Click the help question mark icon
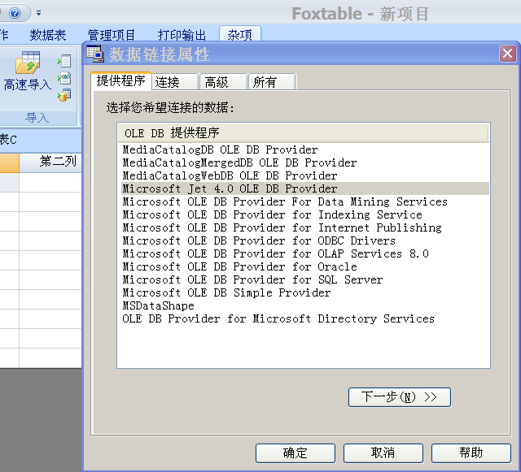Screen dimensions: 521x472 click(15, 13)
